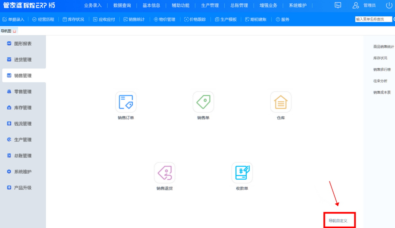Click 库存状况 in the toolbar

coord(73,19)
